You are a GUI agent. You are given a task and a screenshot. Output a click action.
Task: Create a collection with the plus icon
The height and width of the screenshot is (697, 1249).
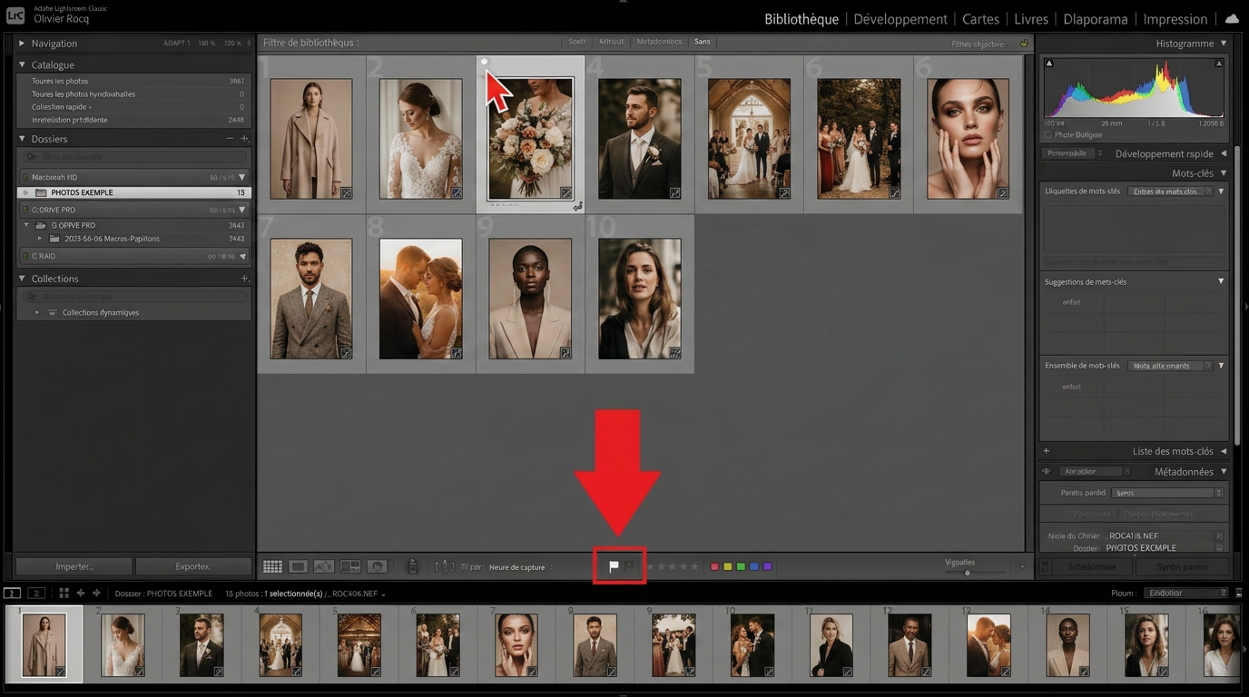point(244,279)
